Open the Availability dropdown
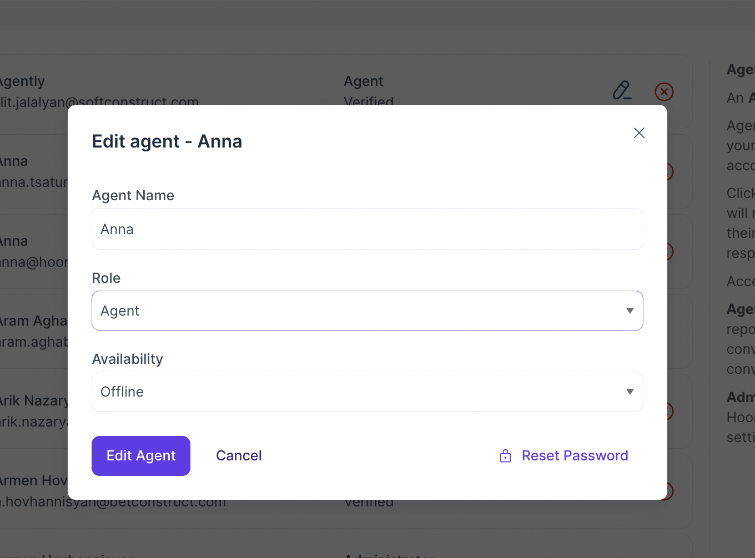The image size is (755, 558). [368, 392]
